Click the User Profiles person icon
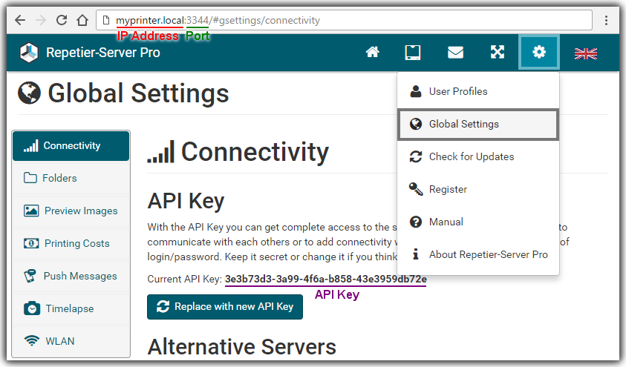The image size is (626, 367). 416,91
